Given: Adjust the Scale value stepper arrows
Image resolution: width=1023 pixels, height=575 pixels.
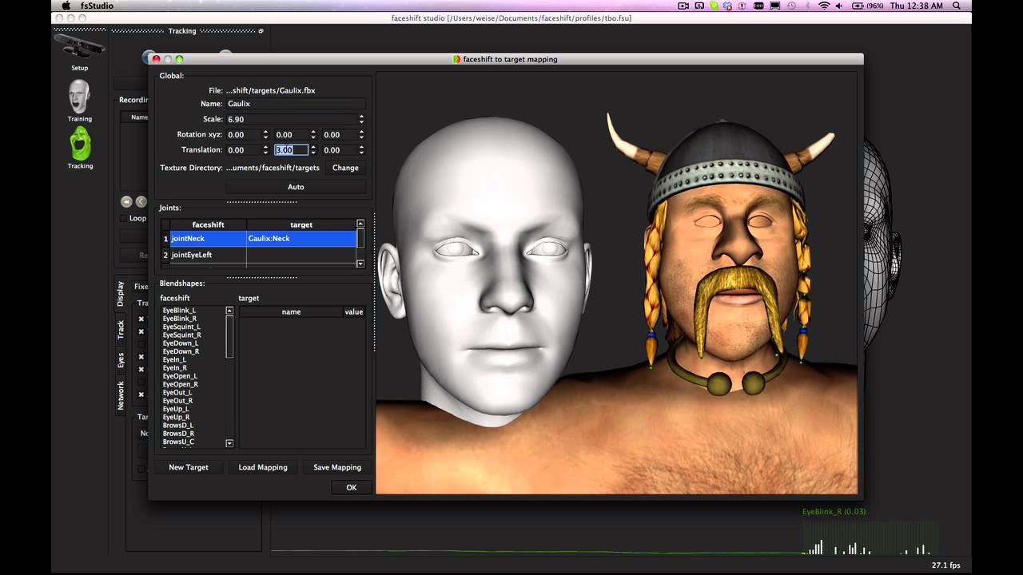Looking at the screenshot, I should click(x=361, y=119).
